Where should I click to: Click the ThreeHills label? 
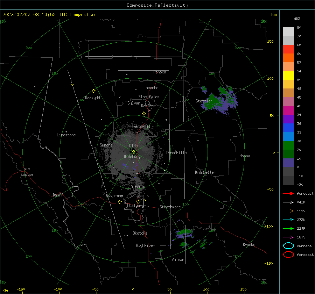tap(176, 153)
